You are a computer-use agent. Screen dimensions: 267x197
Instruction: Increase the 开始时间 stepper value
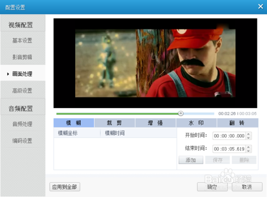(249, 134)
